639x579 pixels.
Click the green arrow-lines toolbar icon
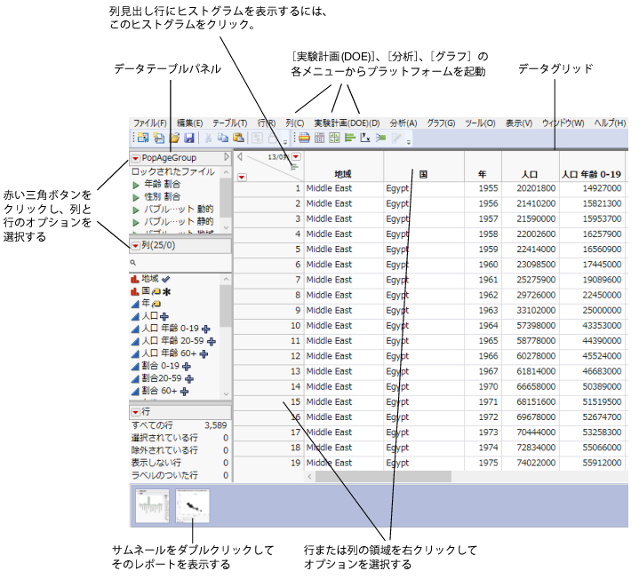tap(380, 138)
